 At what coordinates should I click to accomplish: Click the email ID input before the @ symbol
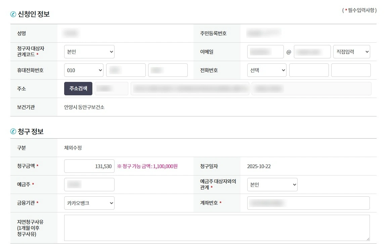click(265, 52)
